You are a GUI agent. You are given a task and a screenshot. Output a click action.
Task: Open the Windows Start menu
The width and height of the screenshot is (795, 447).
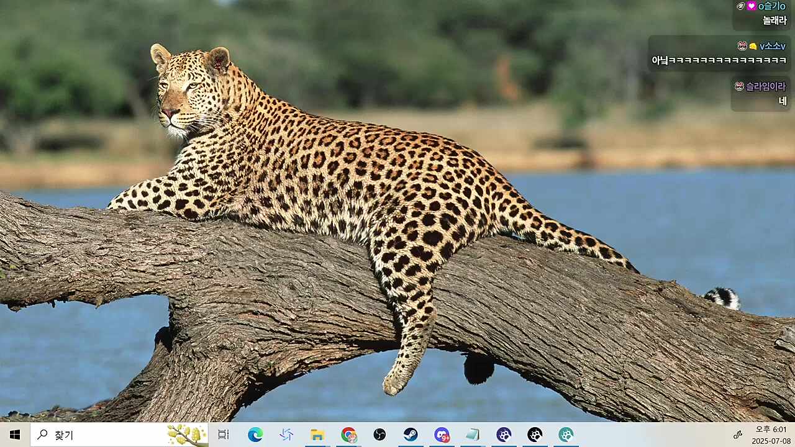coord(15,435)
